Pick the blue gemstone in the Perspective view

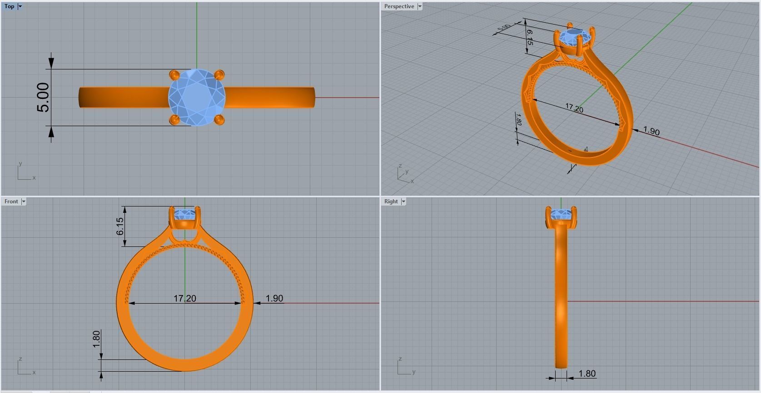[x=576, y=38]
